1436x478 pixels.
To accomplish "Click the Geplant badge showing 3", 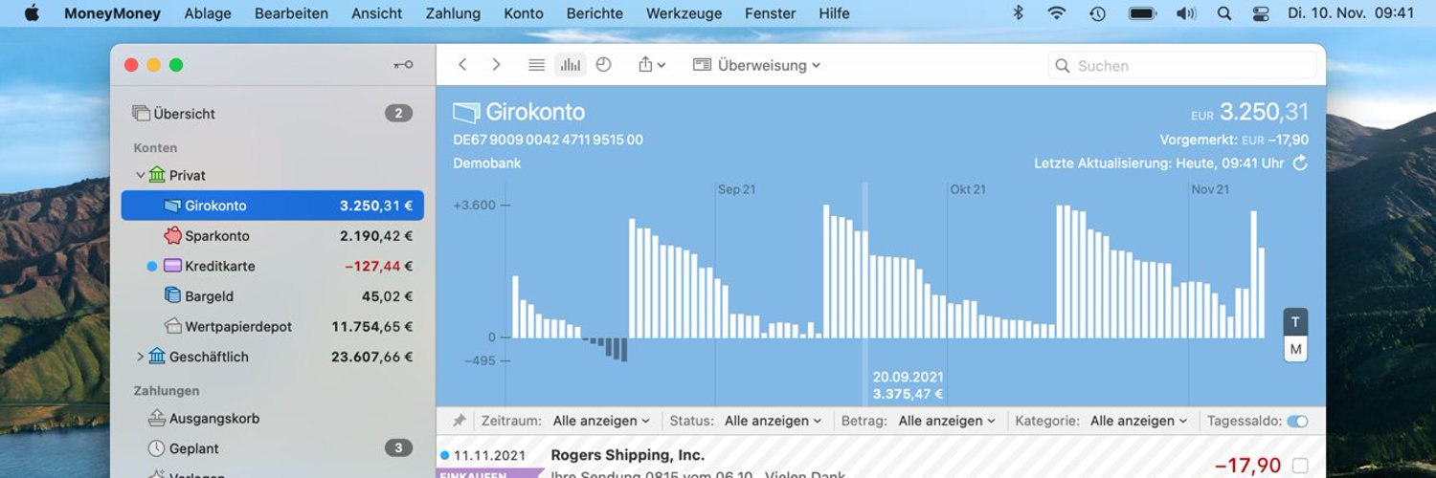I will click(x=398, y=448).
